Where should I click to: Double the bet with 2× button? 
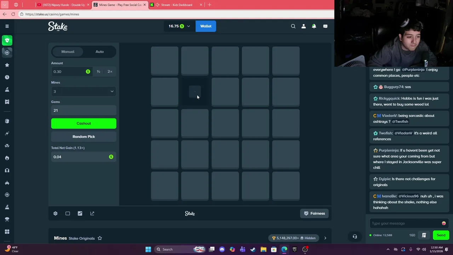110,72
